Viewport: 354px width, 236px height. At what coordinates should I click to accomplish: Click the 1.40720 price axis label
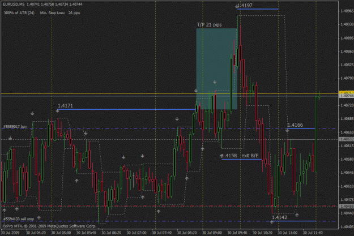click(347, 105)
